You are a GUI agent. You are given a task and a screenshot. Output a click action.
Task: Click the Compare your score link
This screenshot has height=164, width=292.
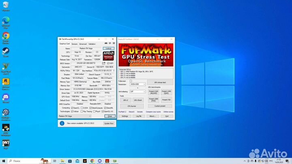(x=153, y=111)
